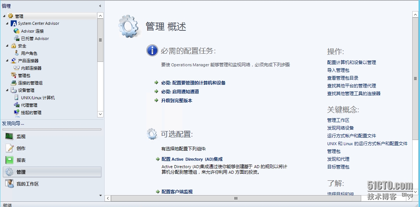Click the 用户角色 person icon
This screenshot has height=207, width=420.
point(17,53)
